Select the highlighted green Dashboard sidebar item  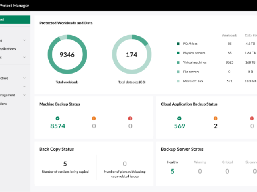[x=15, y=20]
